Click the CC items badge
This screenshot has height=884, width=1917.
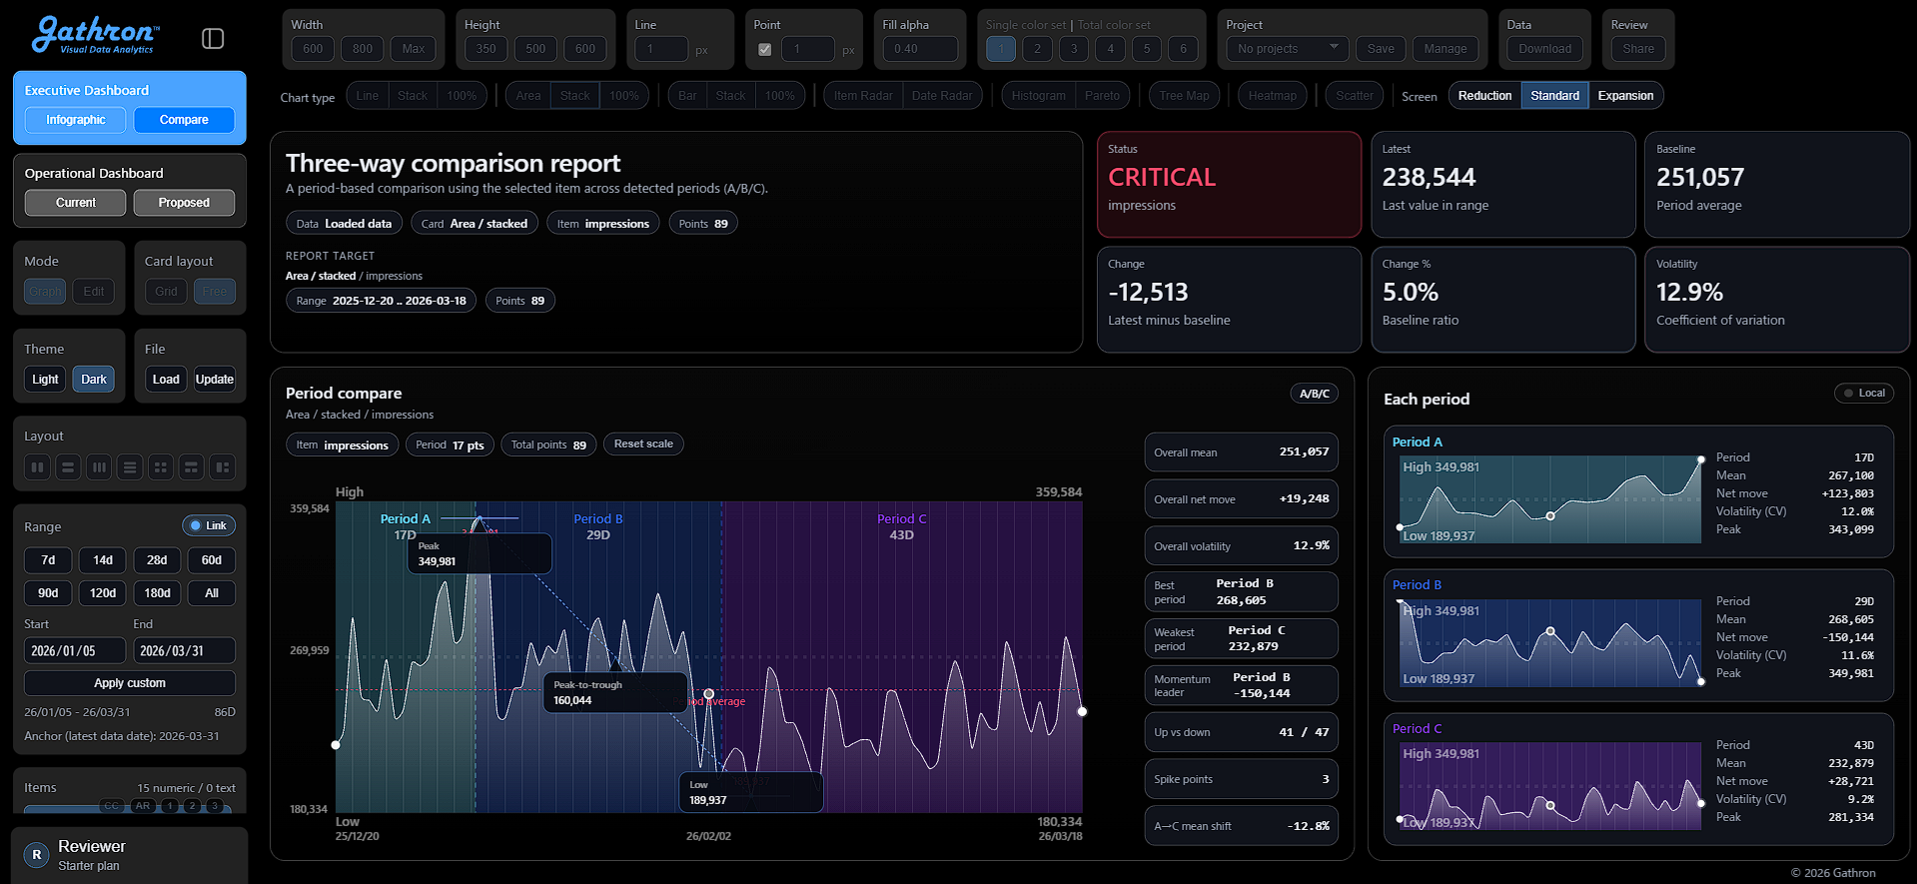[x=111, y=805]
